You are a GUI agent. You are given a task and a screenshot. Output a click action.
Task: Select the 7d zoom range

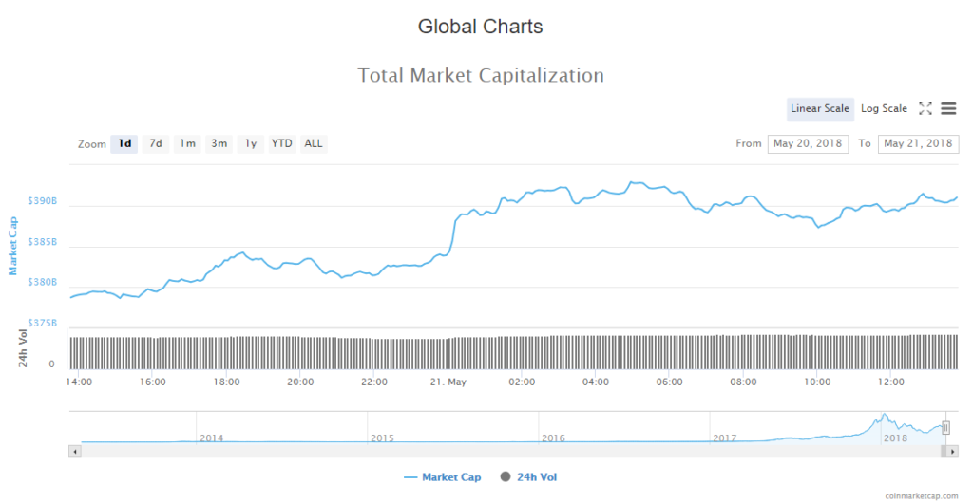pos(156,144)
